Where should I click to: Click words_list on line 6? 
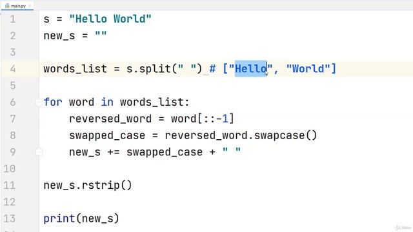coord(152,102)
